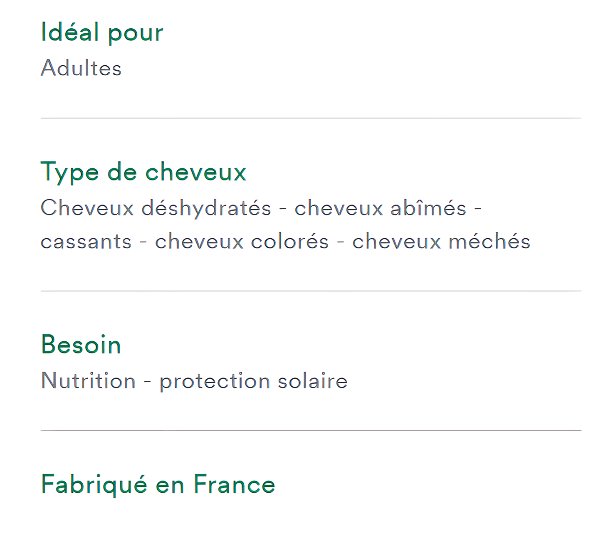Click the divider line under hair types
Image resolution: width=608 pixels, height=538 pixels.
pos(311,291)
